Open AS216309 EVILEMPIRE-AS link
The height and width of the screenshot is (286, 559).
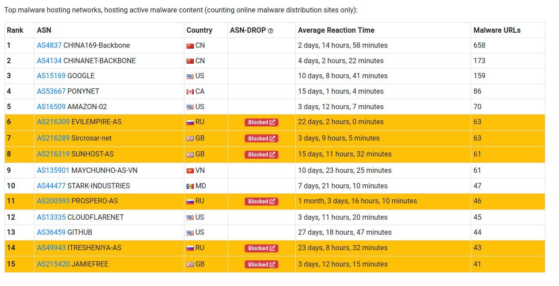click(53, 122)
